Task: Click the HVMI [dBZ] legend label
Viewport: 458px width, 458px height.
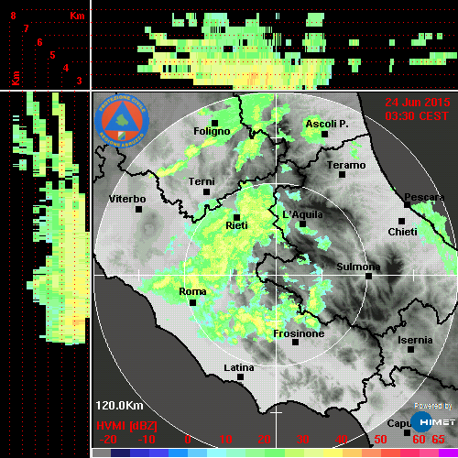Action: (x=126, y=426)
